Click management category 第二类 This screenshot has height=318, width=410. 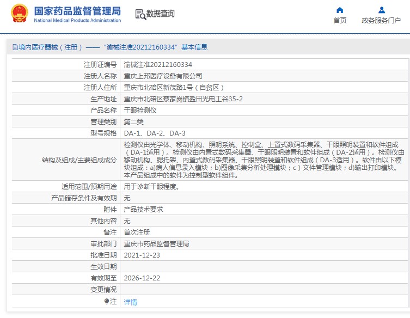click(133, 122)
